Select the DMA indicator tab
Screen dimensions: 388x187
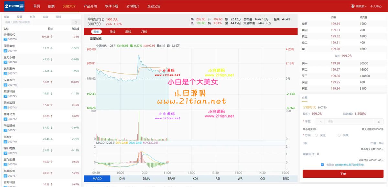point(146,179)
